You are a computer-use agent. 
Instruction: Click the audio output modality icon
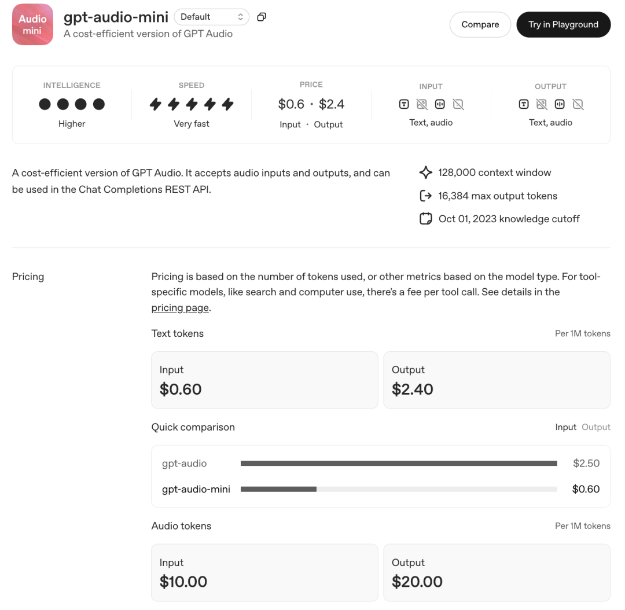pos(560,104)
